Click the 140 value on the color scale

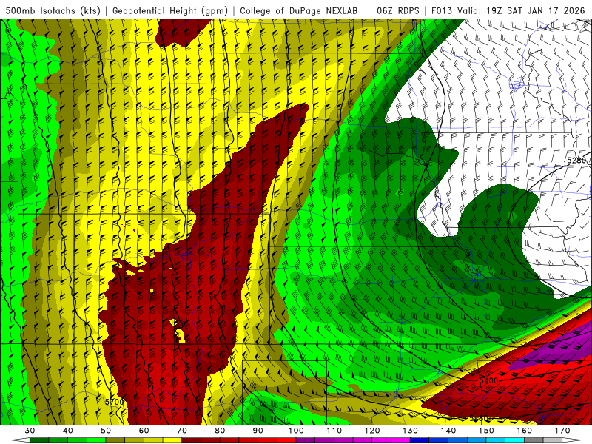pos(448,431)
